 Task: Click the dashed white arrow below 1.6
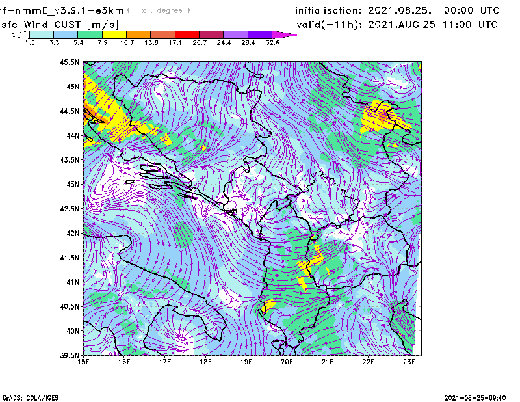pos(18,34)
